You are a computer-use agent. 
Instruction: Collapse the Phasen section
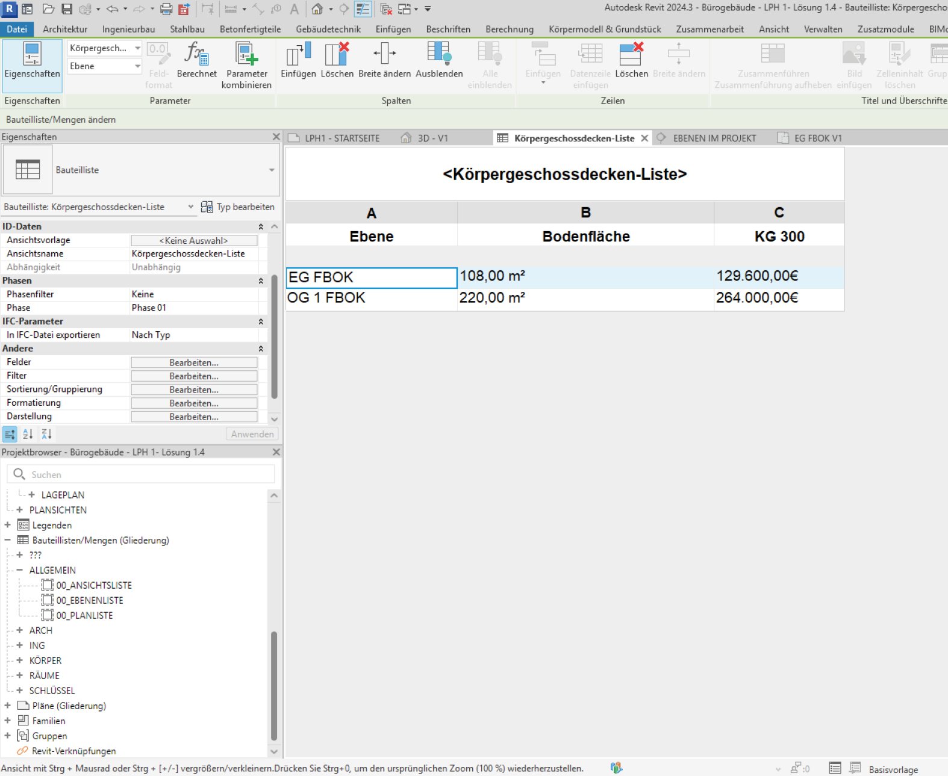tap(261, 281)
